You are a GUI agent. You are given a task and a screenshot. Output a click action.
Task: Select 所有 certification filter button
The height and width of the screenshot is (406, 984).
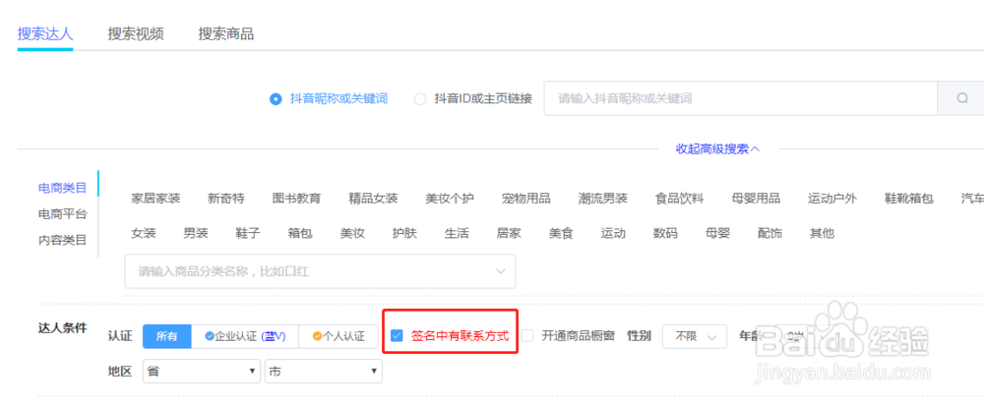point(167,336)
